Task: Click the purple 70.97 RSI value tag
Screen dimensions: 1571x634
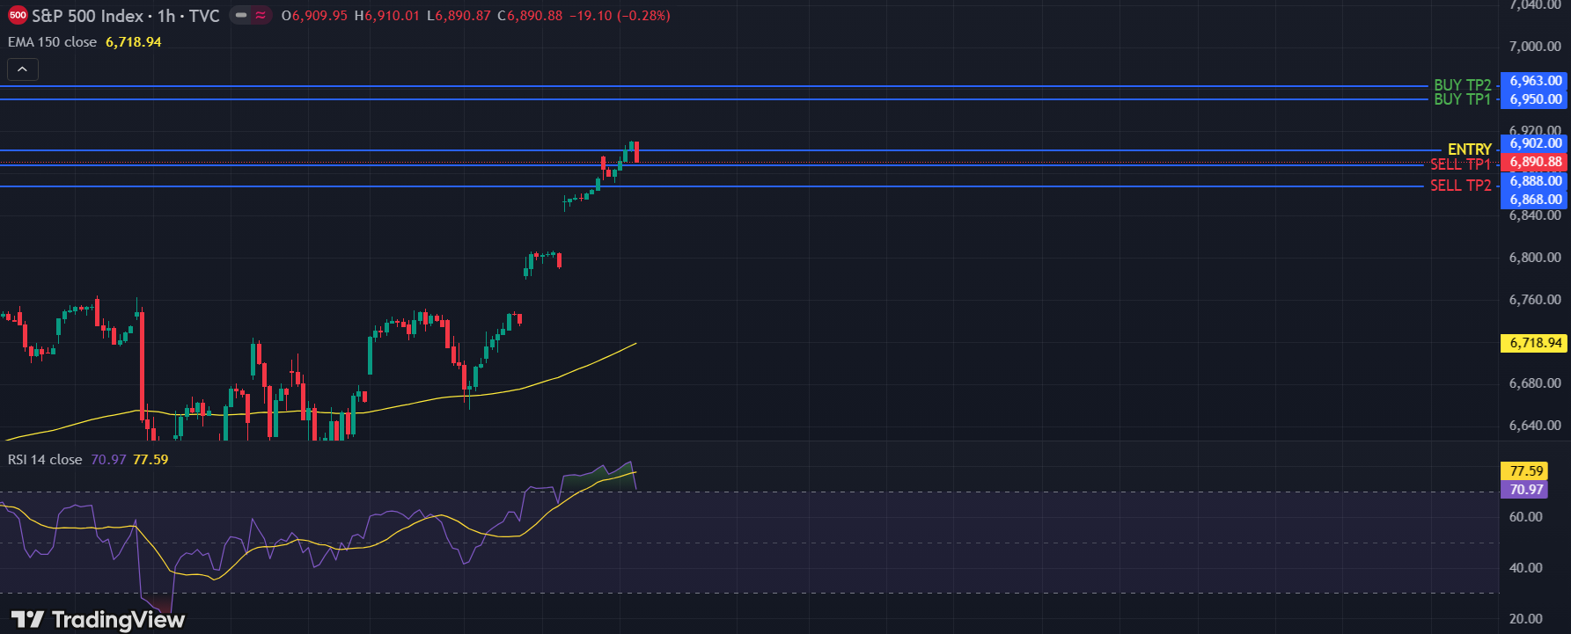Action: click(x=1526, y=490)
